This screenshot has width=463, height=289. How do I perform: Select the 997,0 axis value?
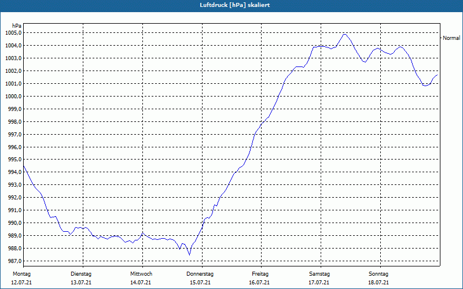[x=14, y=134]
